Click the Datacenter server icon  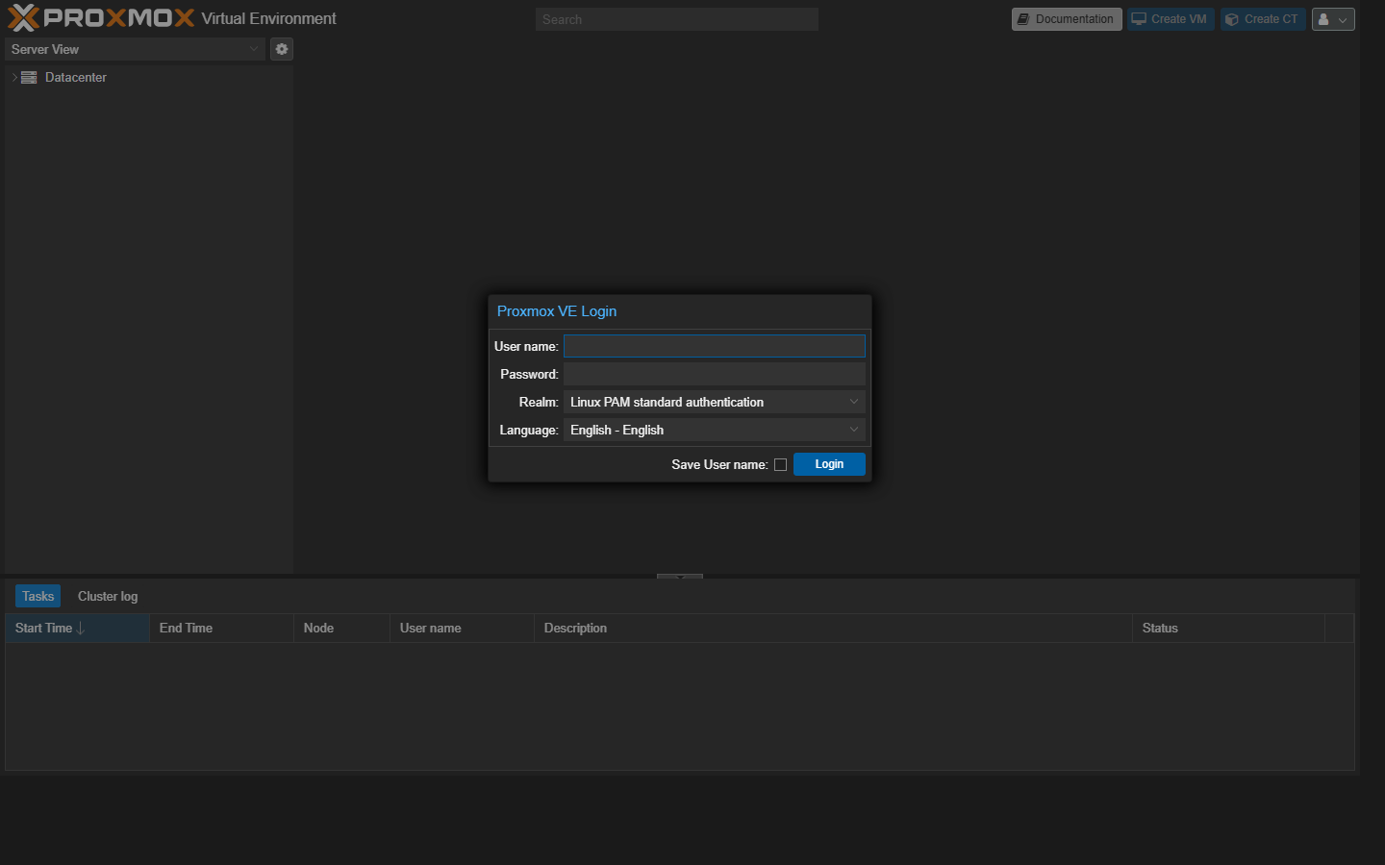pyautogui.click(x=29, y=77)
